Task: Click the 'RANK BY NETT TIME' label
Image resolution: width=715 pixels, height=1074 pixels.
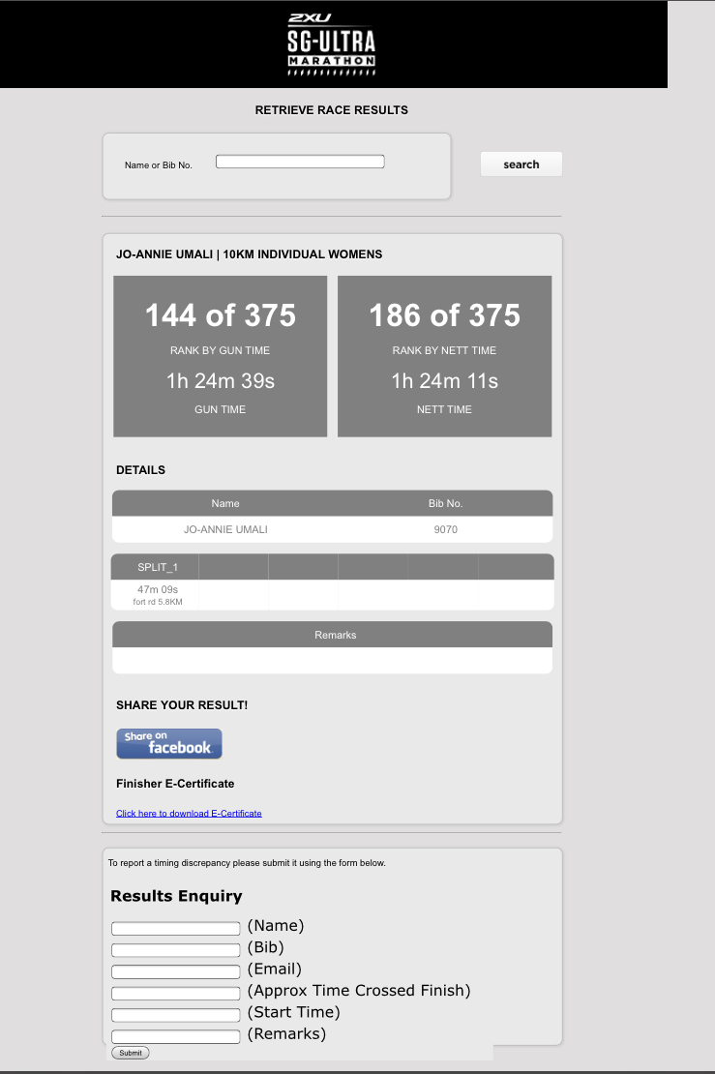Action: point(444,350)
